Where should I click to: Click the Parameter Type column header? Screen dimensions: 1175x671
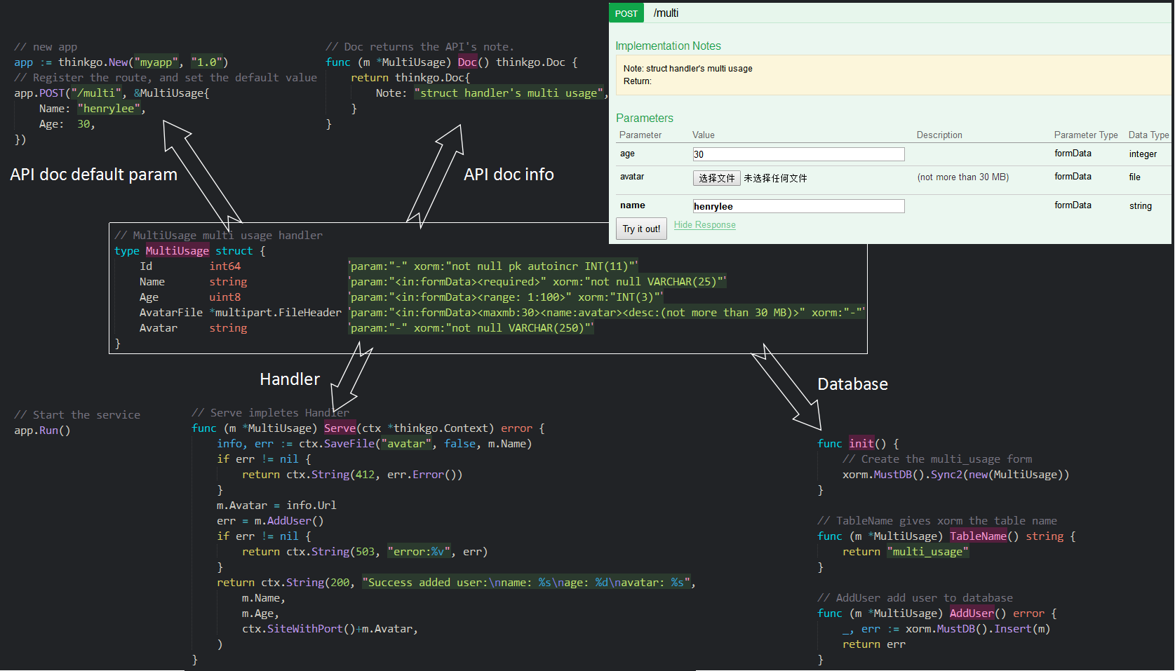point(1086,135)
